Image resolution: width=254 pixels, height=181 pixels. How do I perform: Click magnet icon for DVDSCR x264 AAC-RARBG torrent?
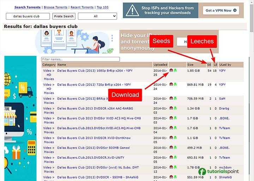(x=171, y=108)
